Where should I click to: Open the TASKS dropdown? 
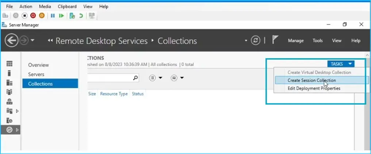(341, 64)
